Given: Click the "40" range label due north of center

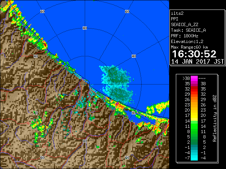Looking at the screenshot, I should click(x=85, y=28).
